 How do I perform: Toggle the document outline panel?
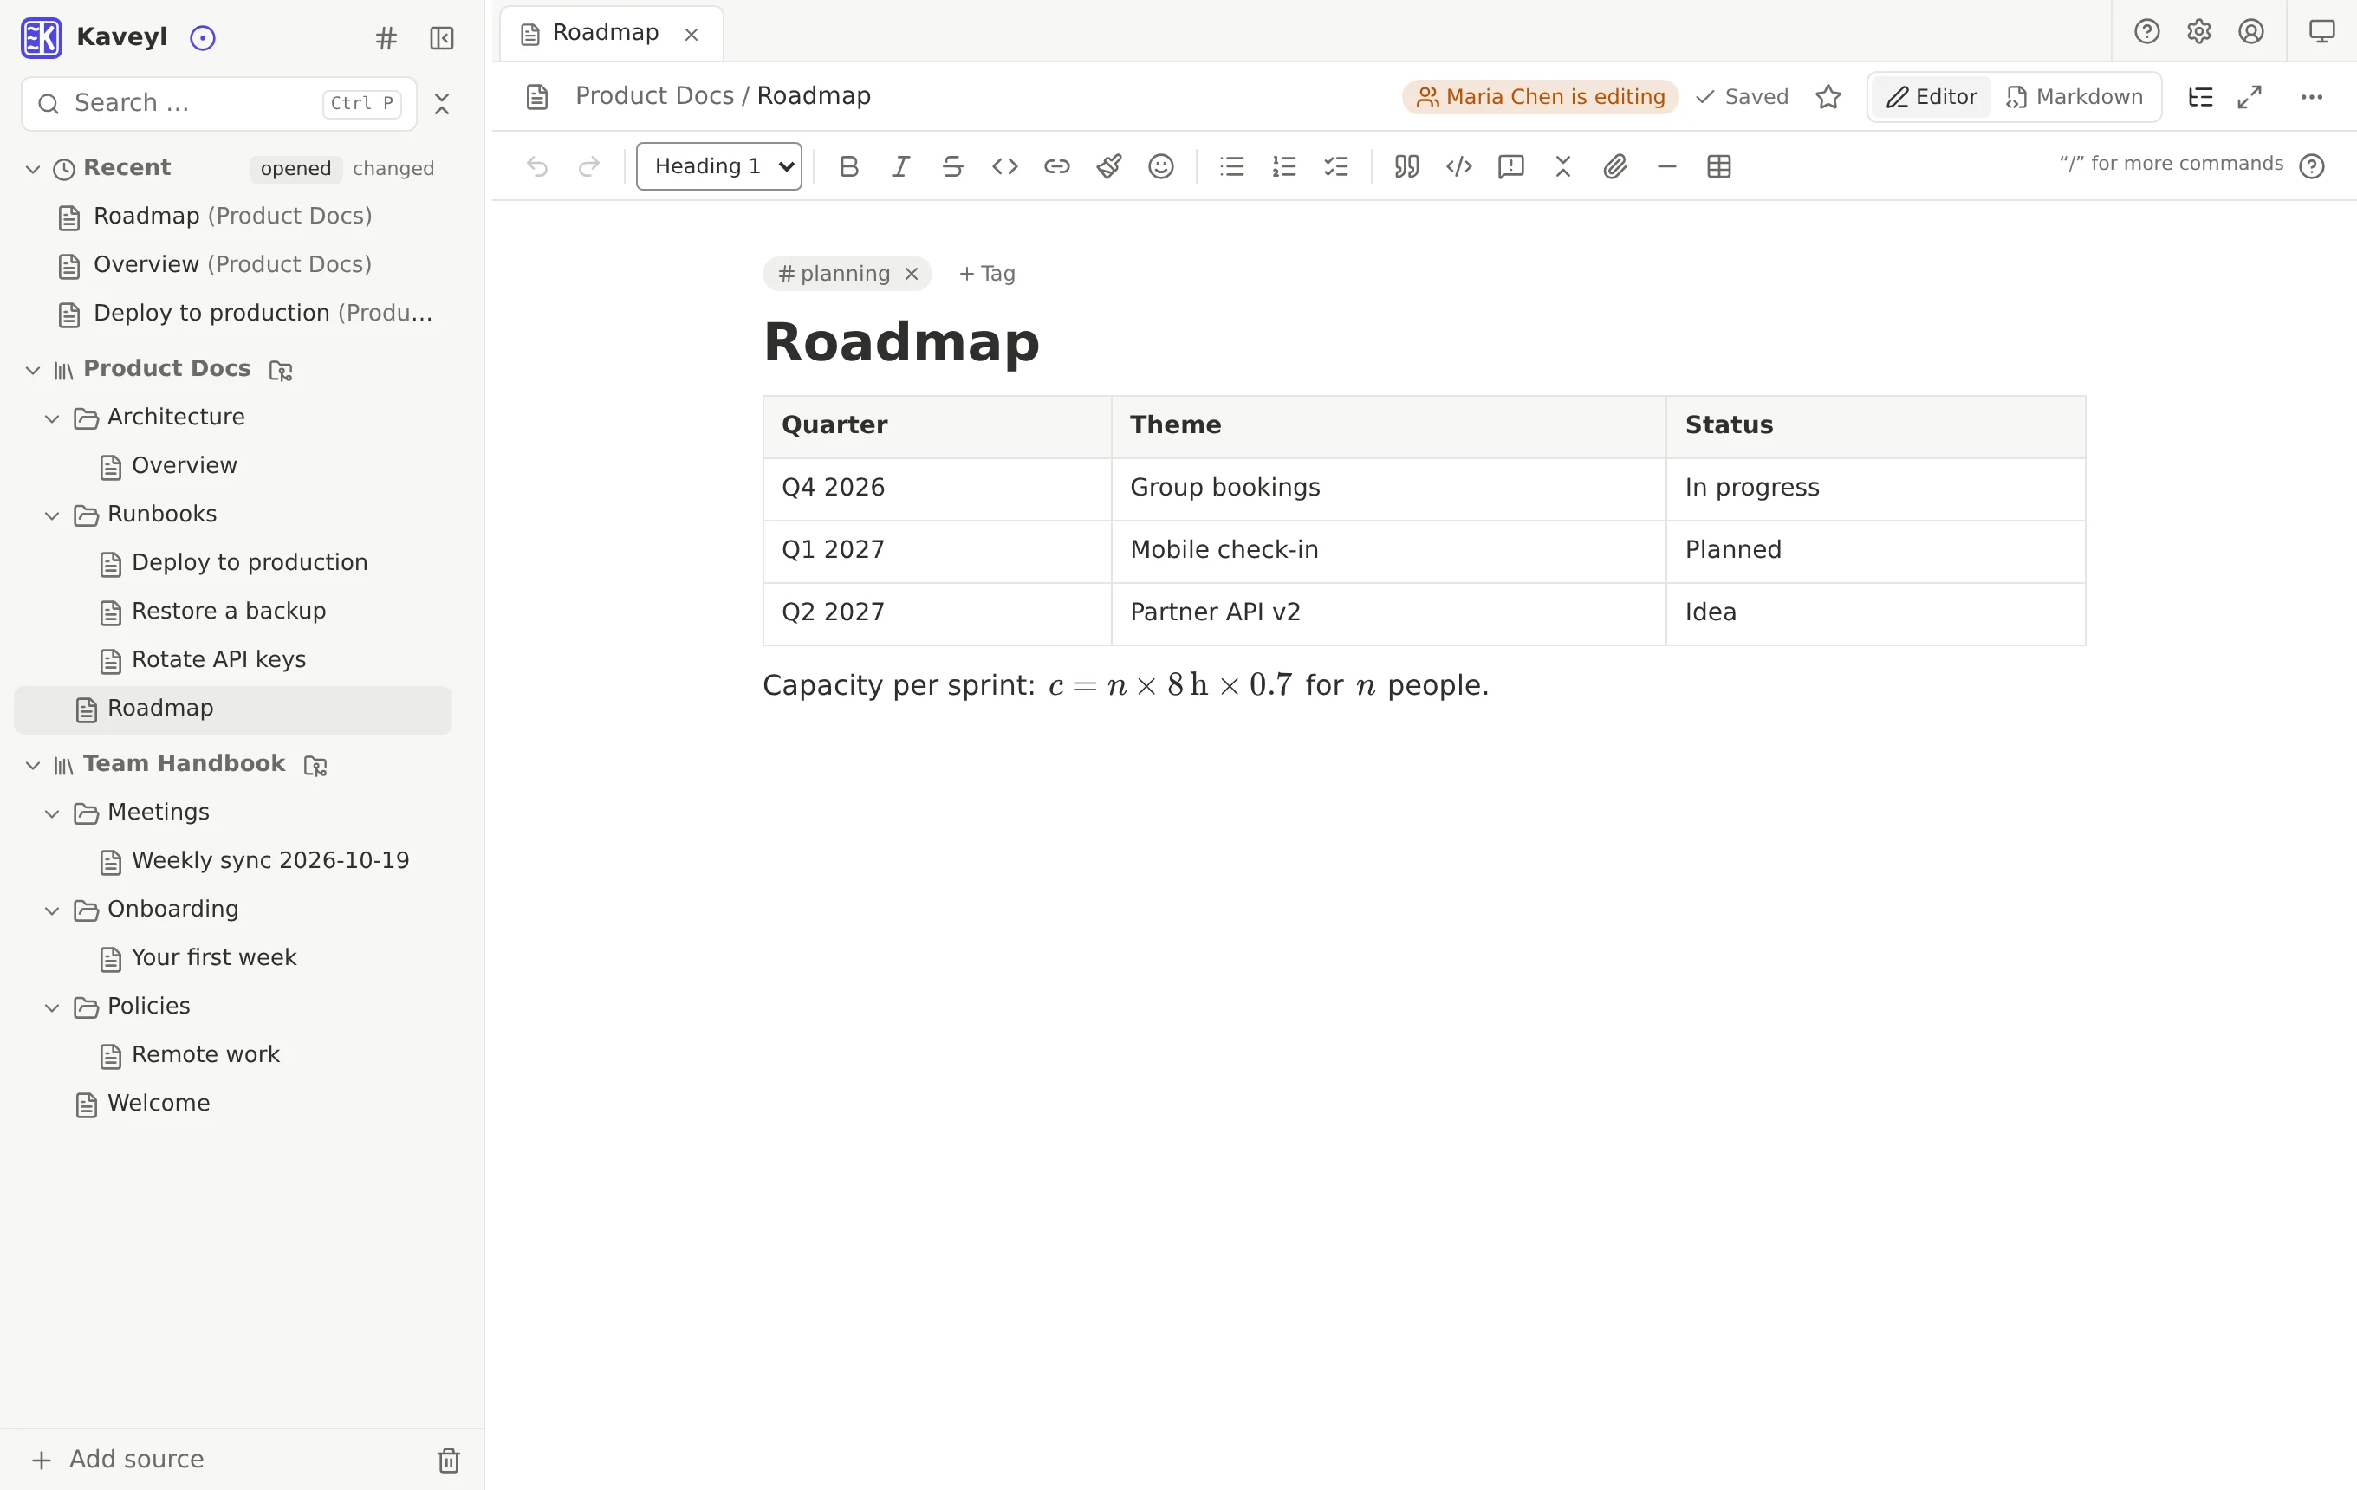tap(2200, 97)
